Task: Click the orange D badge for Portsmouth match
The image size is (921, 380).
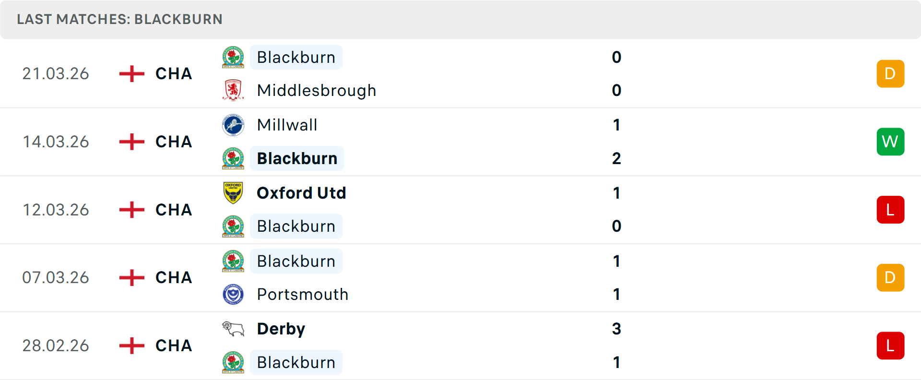Action: [890, 277]
